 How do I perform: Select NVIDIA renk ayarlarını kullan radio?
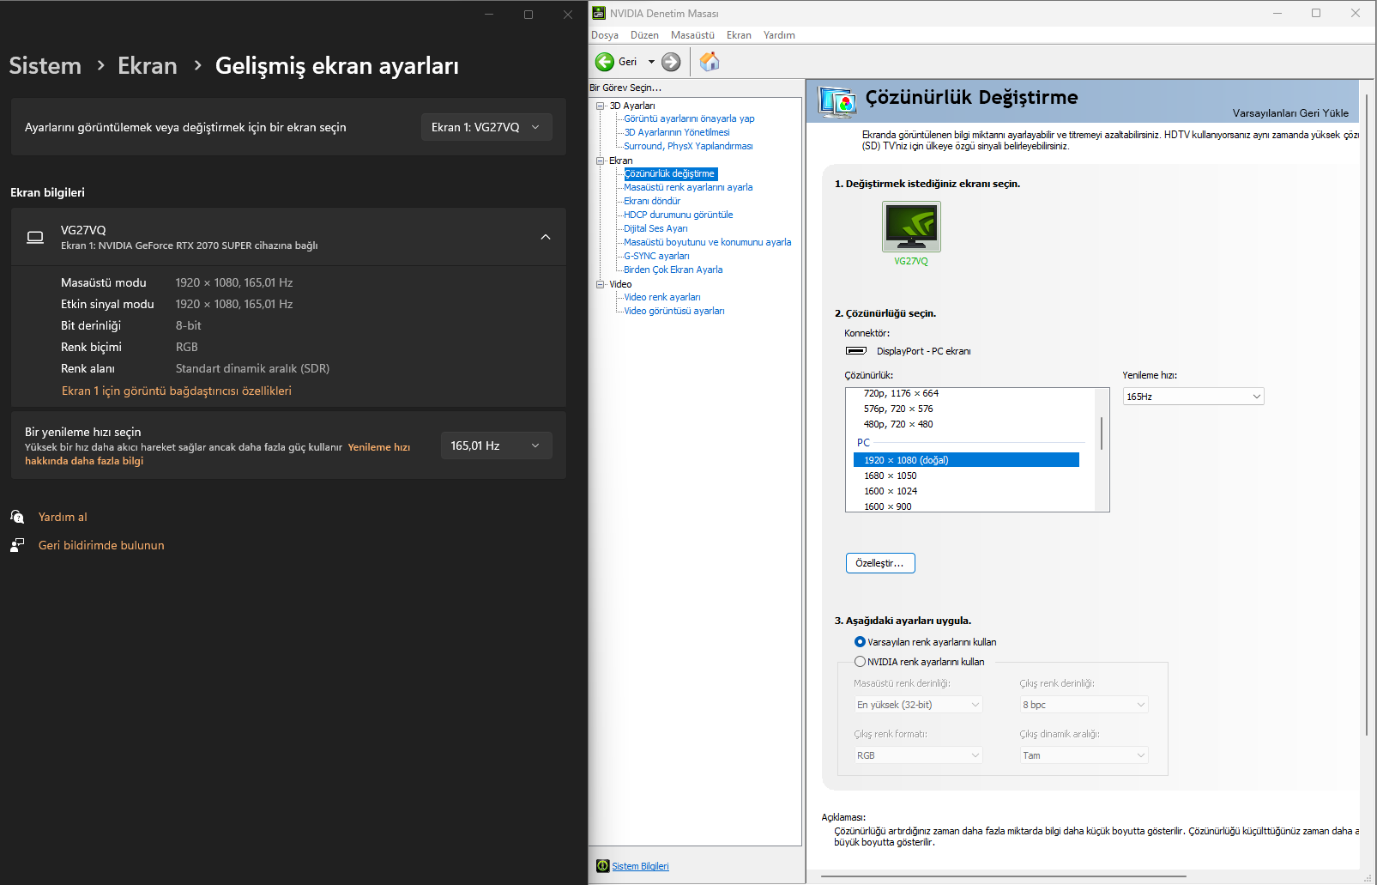point(860,662)
